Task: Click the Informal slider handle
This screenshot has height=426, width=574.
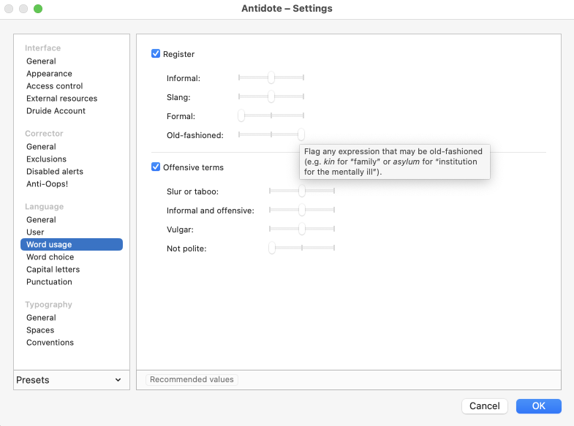Action: click(271, 77)
